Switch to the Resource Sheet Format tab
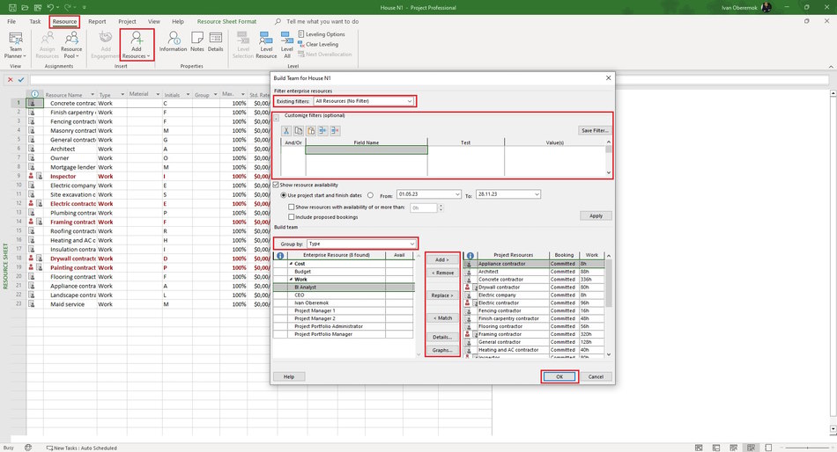The image size is (837, 452). [x=226, y=21]
